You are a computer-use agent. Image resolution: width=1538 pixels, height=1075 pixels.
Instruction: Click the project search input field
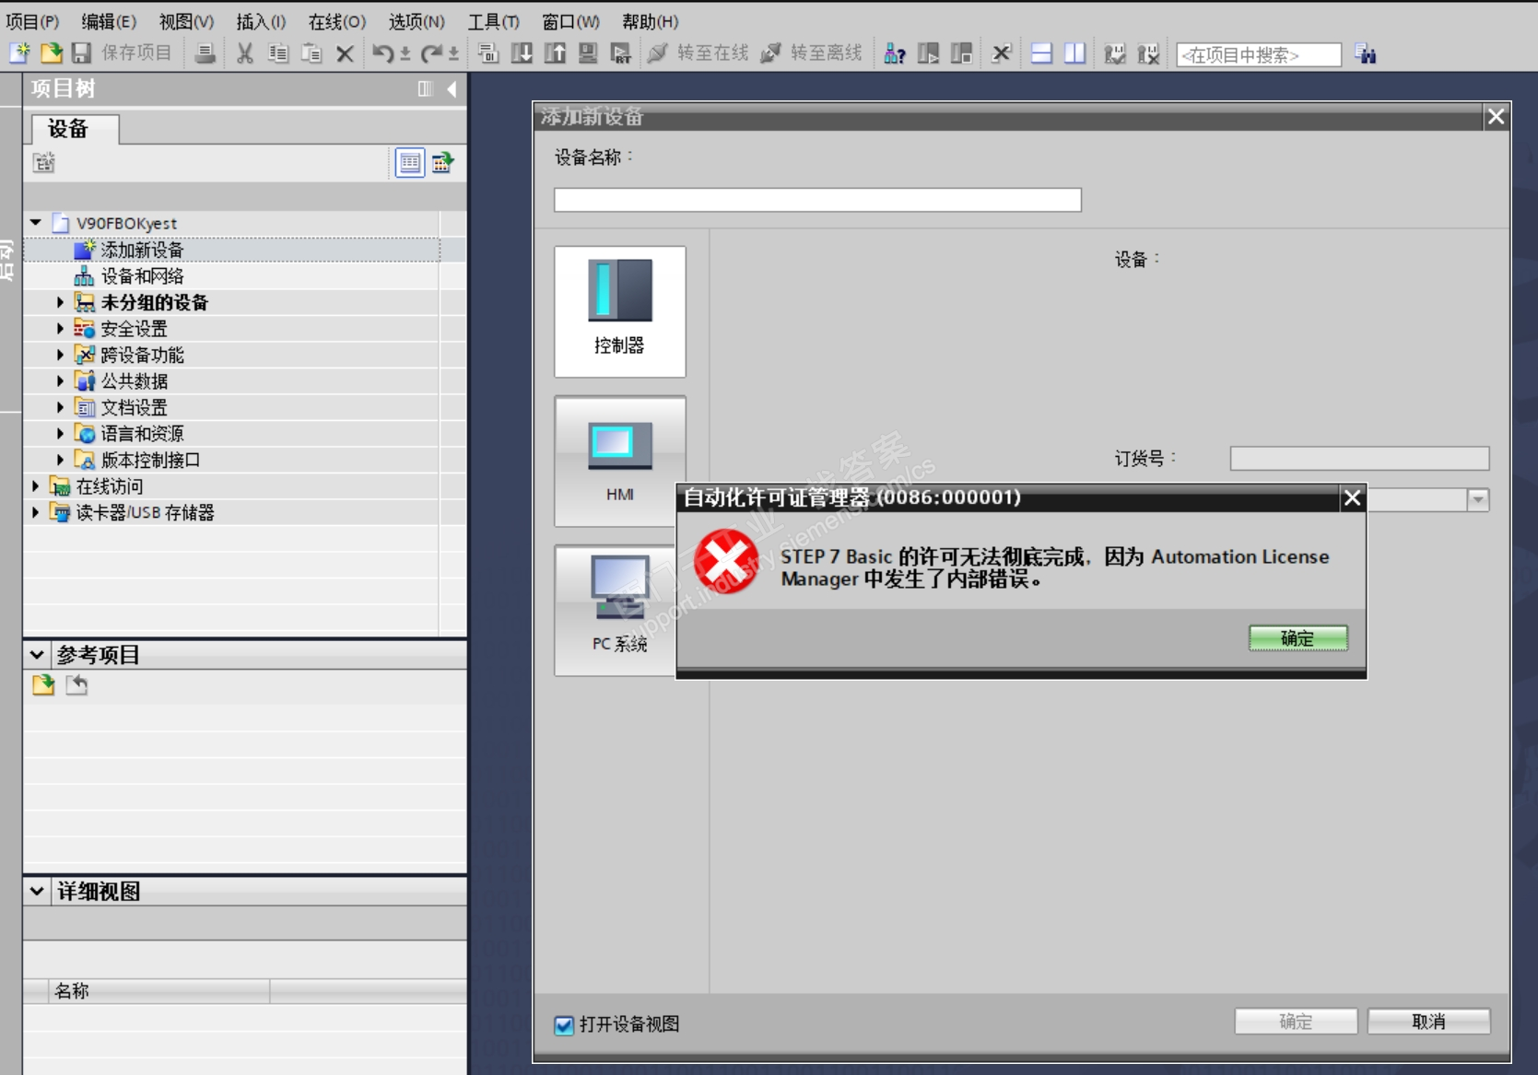coord(1258,55)
